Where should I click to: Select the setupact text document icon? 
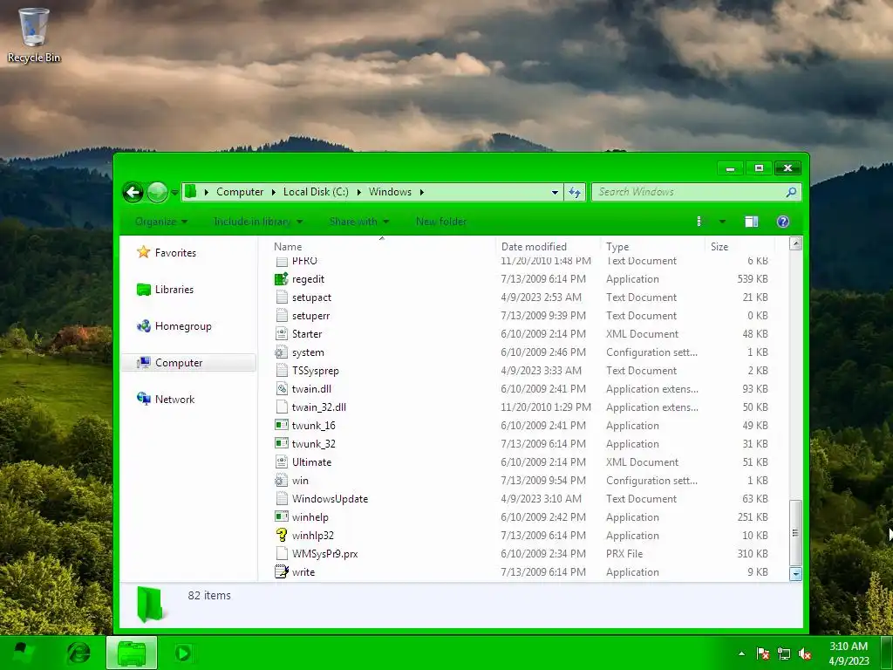(x=282, y=297)
